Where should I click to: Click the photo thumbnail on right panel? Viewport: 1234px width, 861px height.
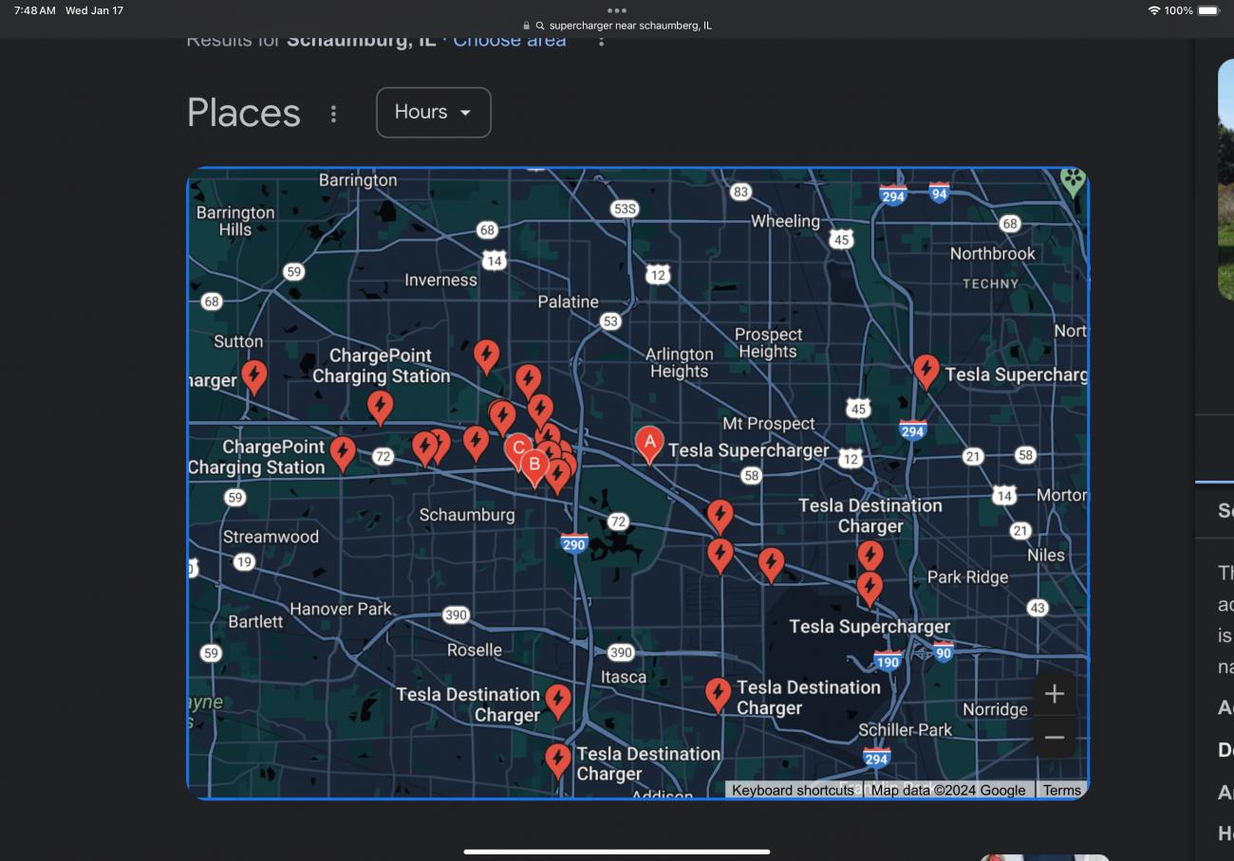(1225, 180)
